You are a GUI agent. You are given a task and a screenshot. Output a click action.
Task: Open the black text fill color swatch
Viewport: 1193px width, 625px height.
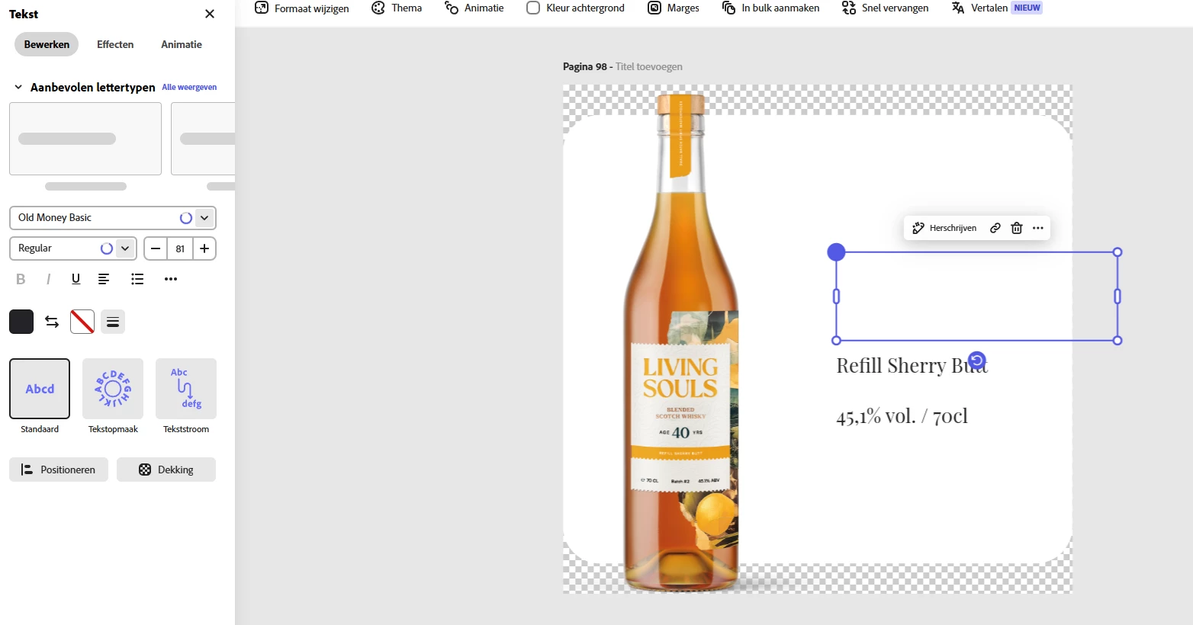(21, 322)
